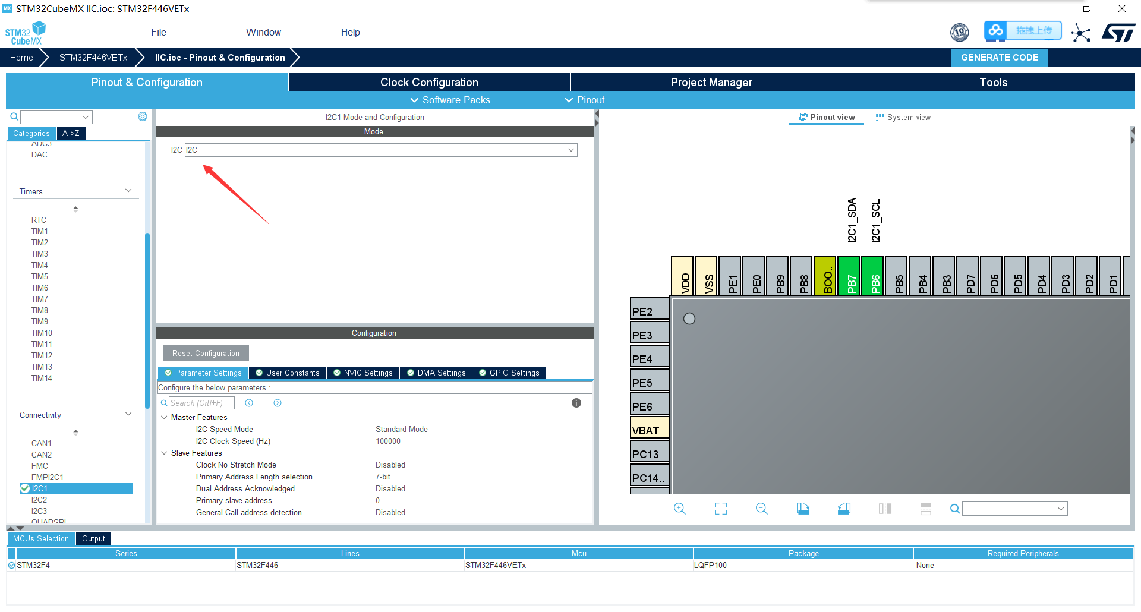1141x612 pixels.
Task: Open the DMA Settings tab
Action: 436,373
